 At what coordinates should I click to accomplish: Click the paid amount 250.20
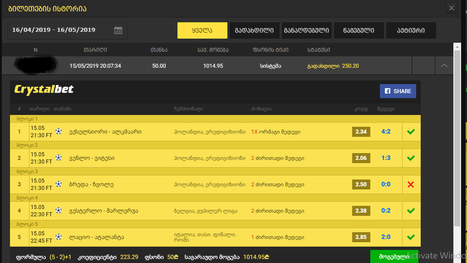coord(351,66)
